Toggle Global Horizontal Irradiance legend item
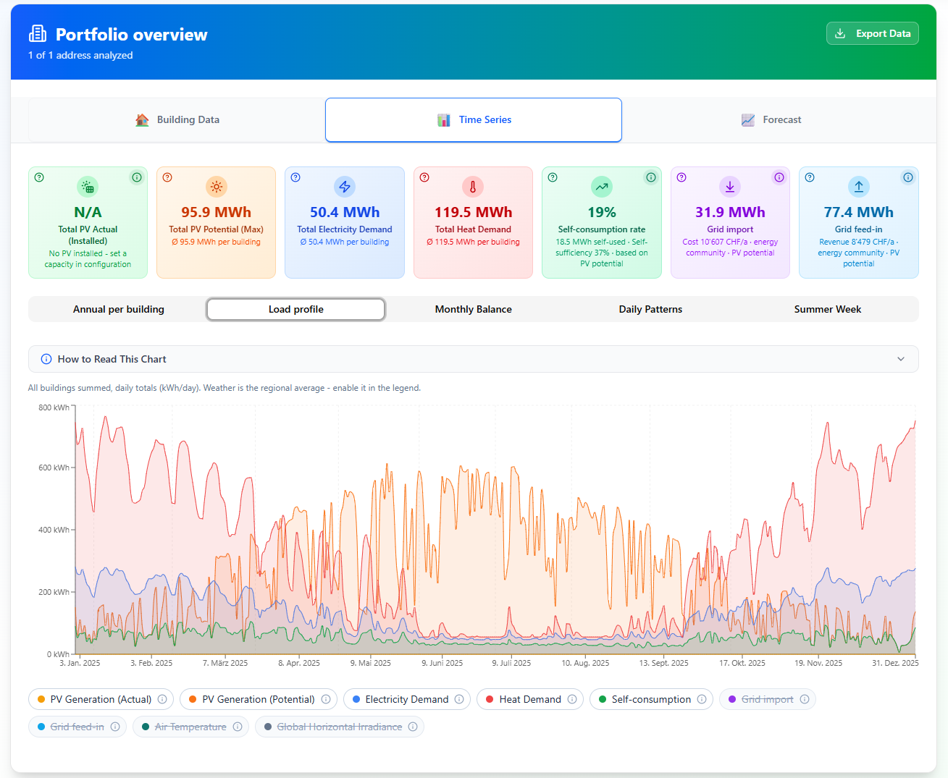 click(339, 727)
